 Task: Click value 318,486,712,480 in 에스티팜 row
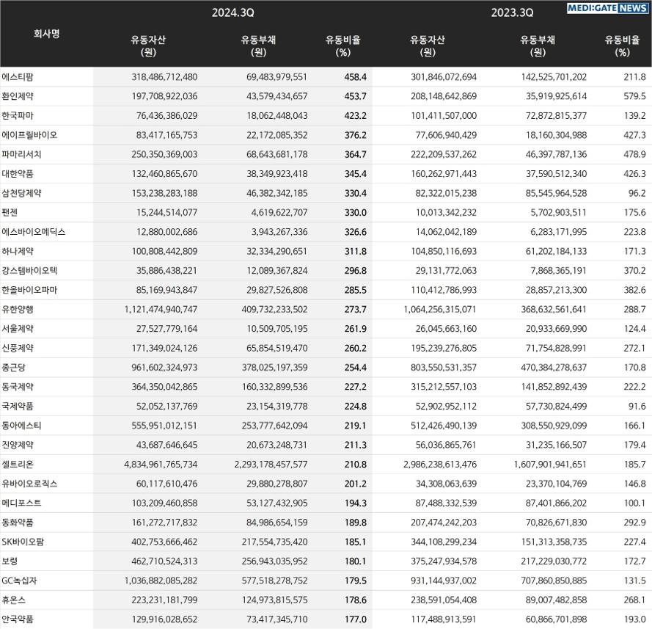[165, 77]
